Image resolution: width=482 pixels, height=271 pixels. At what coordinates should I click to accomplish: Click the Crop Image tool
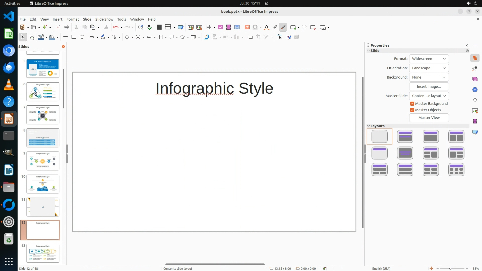click(259, 37)
